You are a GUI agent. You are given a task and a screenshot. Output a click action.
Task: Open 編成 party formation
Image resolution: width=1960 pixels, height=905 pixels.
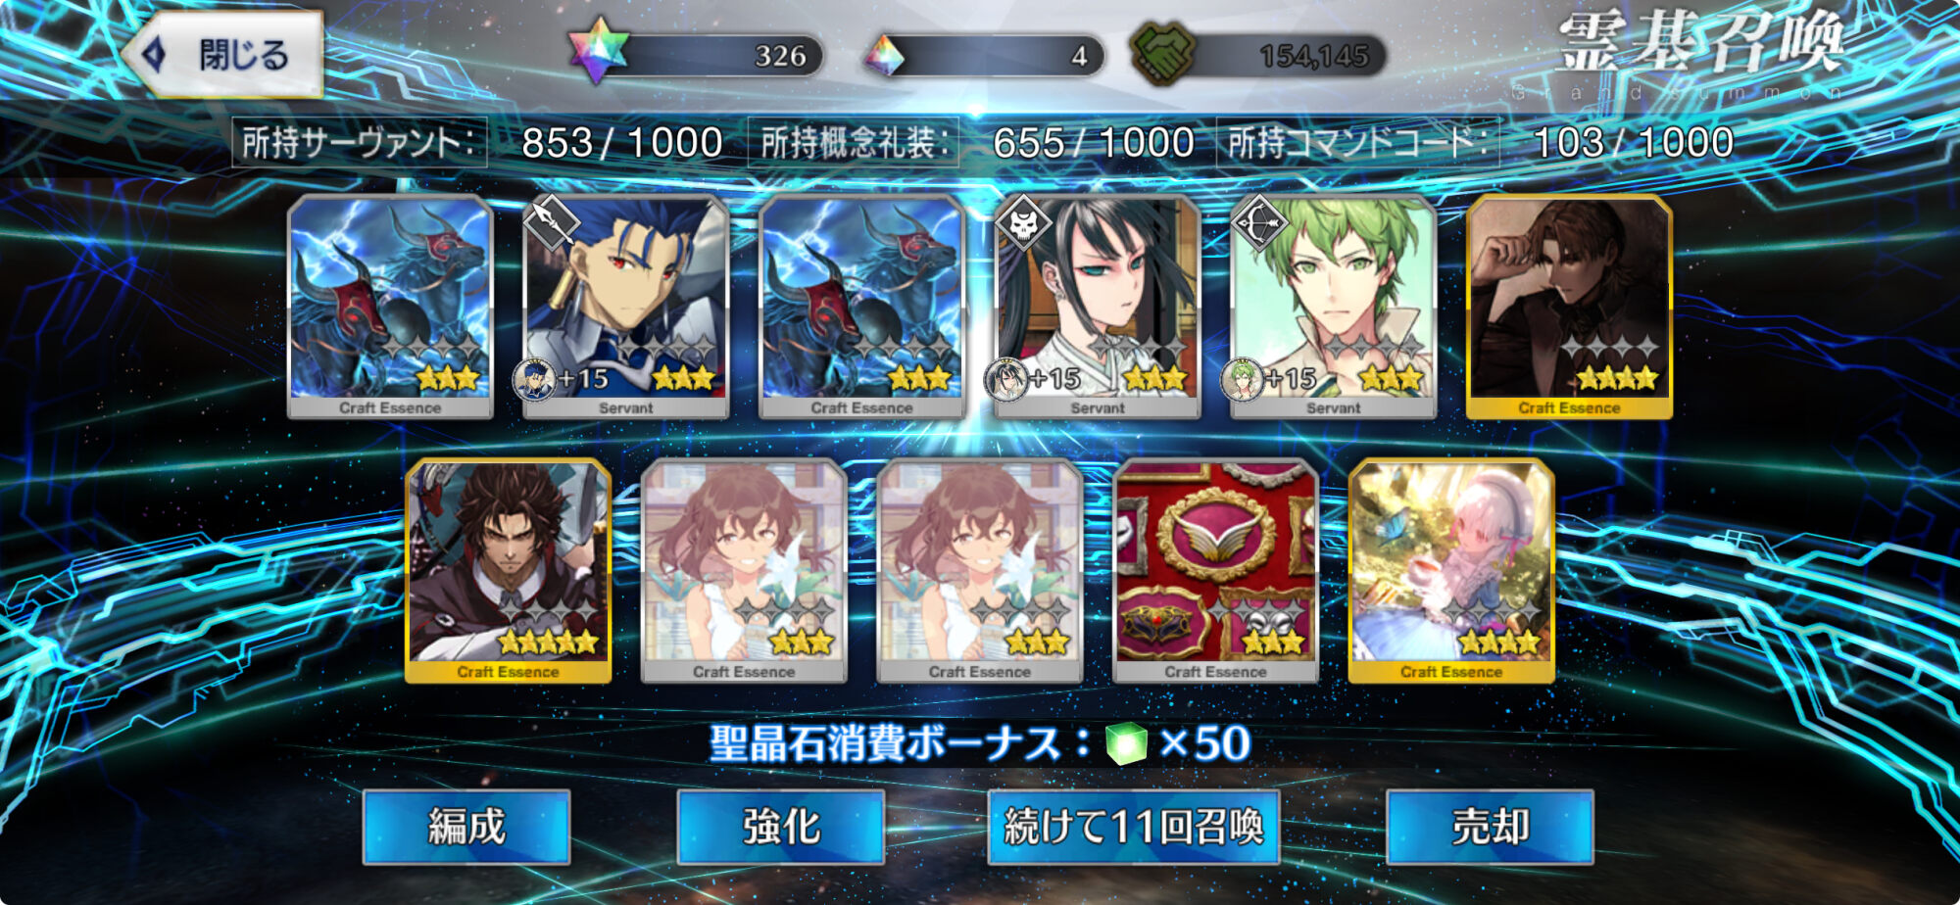click(466, 827)
